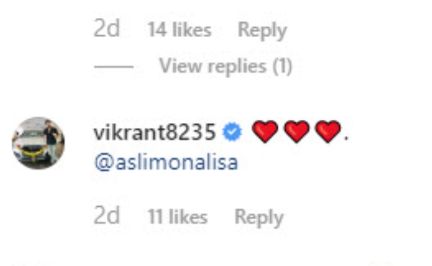Show who gave the 14 likes
This screenshot has width=432, height=266.
click(180, 30)
